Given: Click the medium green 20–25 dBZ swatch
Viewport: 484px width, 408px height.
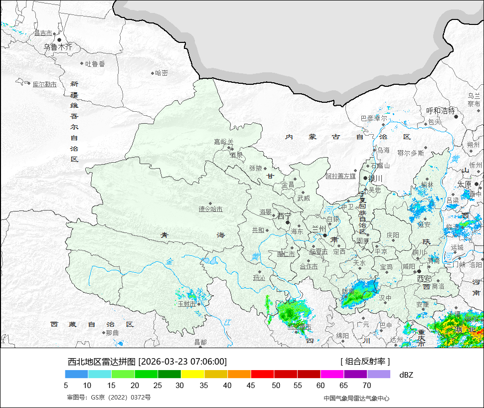Looking at the screenshot, I should 147,374.
